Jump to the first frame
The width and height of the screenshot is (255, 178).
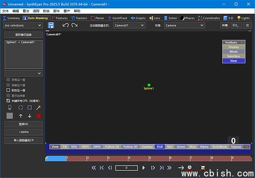pos(102,168)
